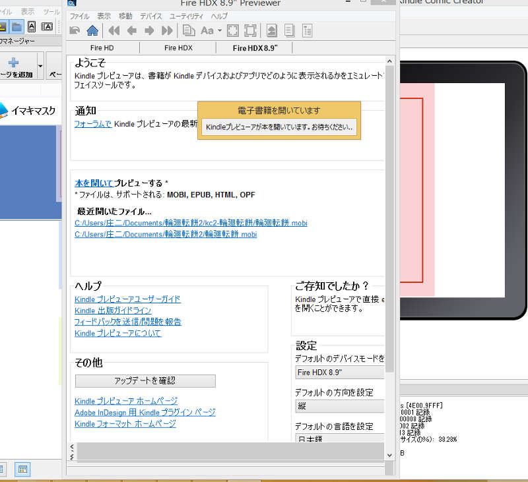
Task: Click the back/undo arrow icon in Previewer toolbar
Action: coord(75,31)
